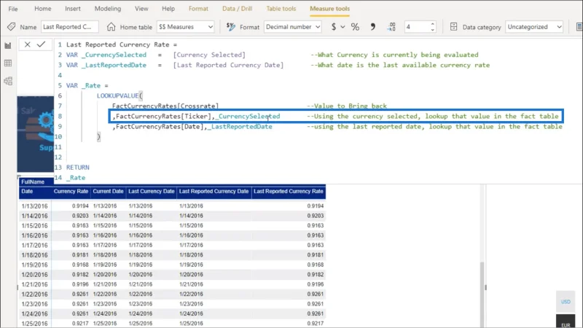
Task: Click [Last Reported Currency Date] on line 3
Action: click(228, 65)
